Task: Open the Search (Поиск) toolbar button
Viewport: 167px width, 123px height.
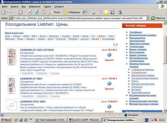Action: click(x=54, y=12)
